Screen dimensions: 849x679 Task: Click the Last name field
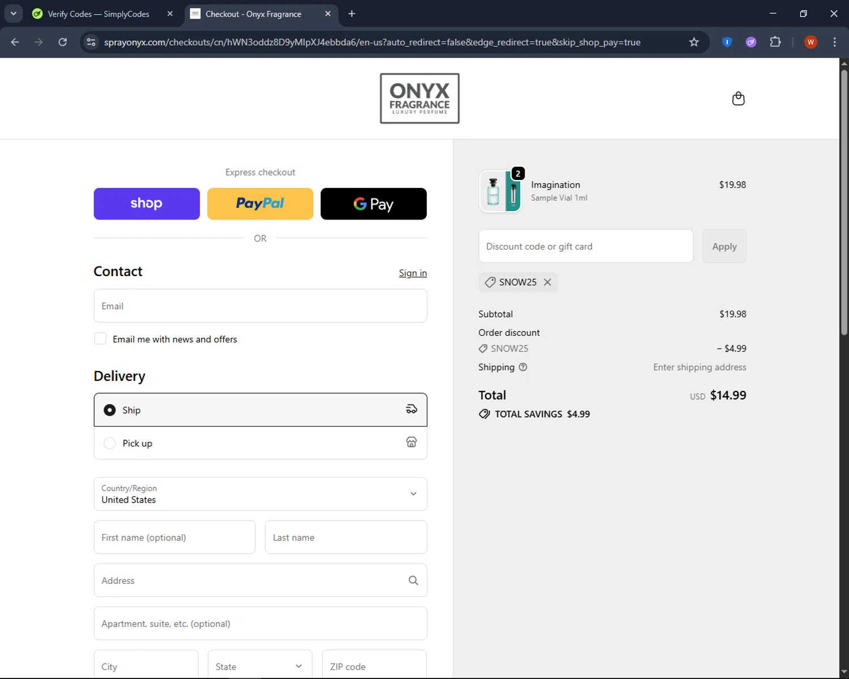[346, 537]
